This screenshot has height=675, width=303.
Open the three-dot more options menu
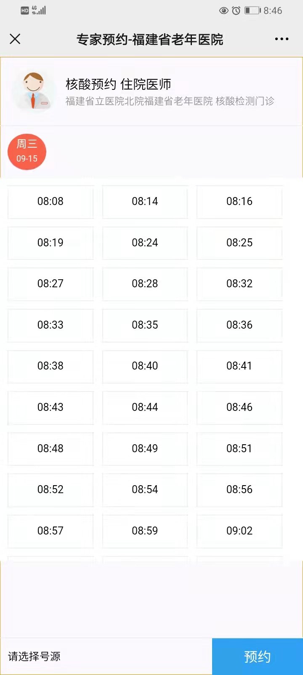pyautogui.click(x=282, y=39)
